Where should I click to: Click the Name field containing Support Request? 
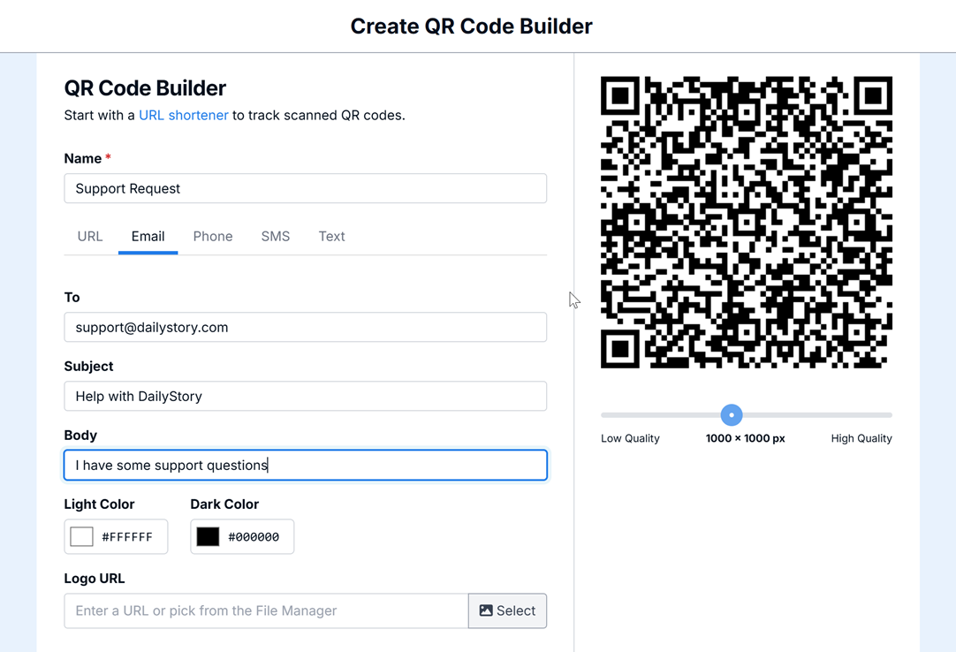(305, 188)
